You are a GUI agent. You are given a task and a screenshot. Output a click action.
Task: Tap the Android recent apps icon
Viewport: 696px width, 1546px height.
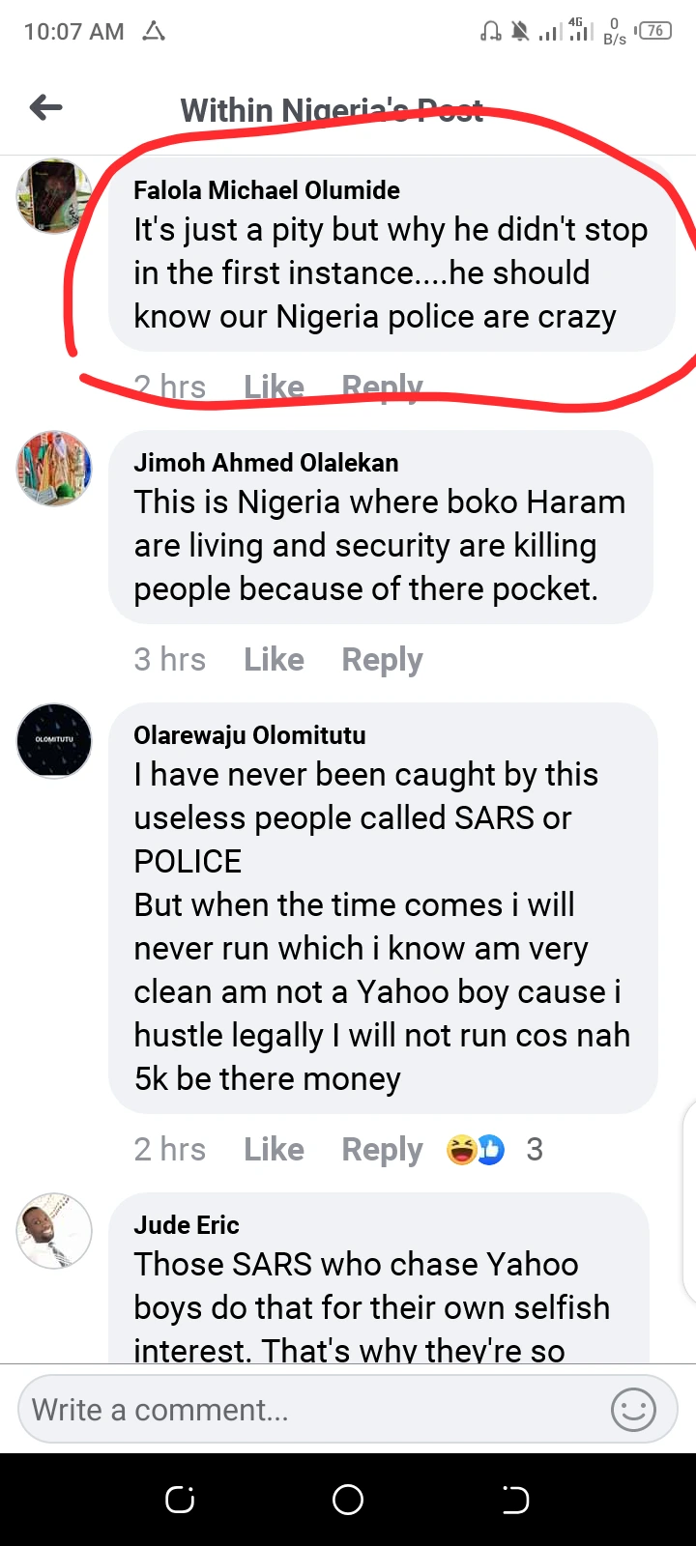(180, 1499)
